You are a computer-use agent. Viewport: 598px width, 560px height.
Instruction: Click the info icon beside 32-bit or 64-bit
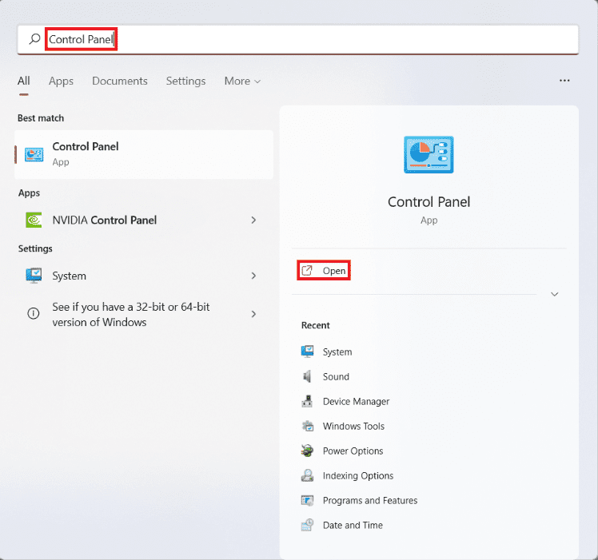[x=34, y=313]
